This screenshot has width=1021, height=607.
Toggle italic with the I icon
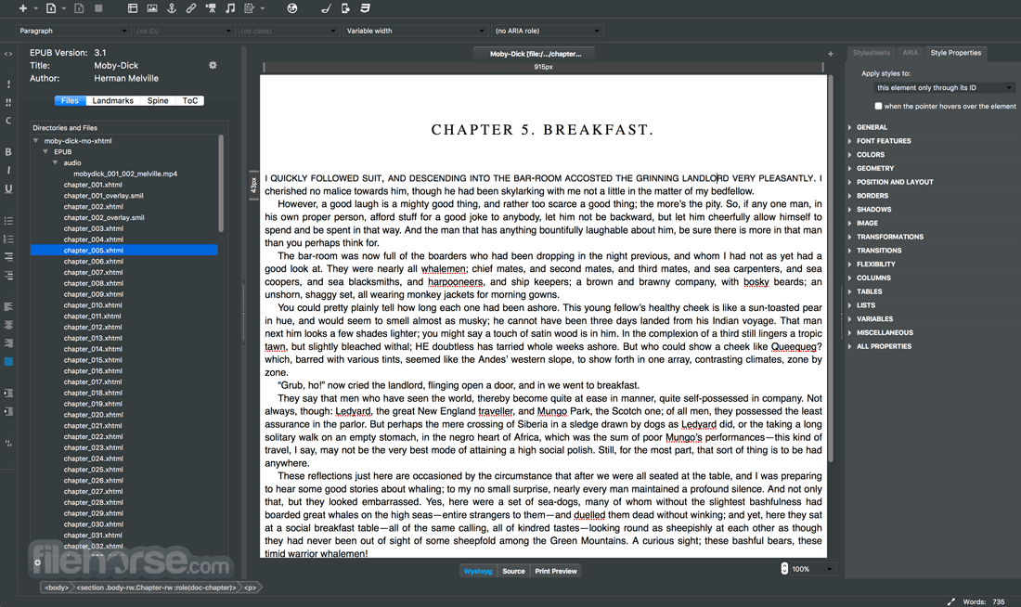[8, 170]
